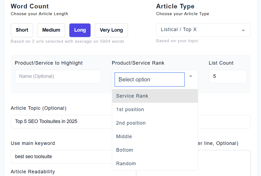Collapse the Product/Service Rank dropdown caret

tap(191, 76)
